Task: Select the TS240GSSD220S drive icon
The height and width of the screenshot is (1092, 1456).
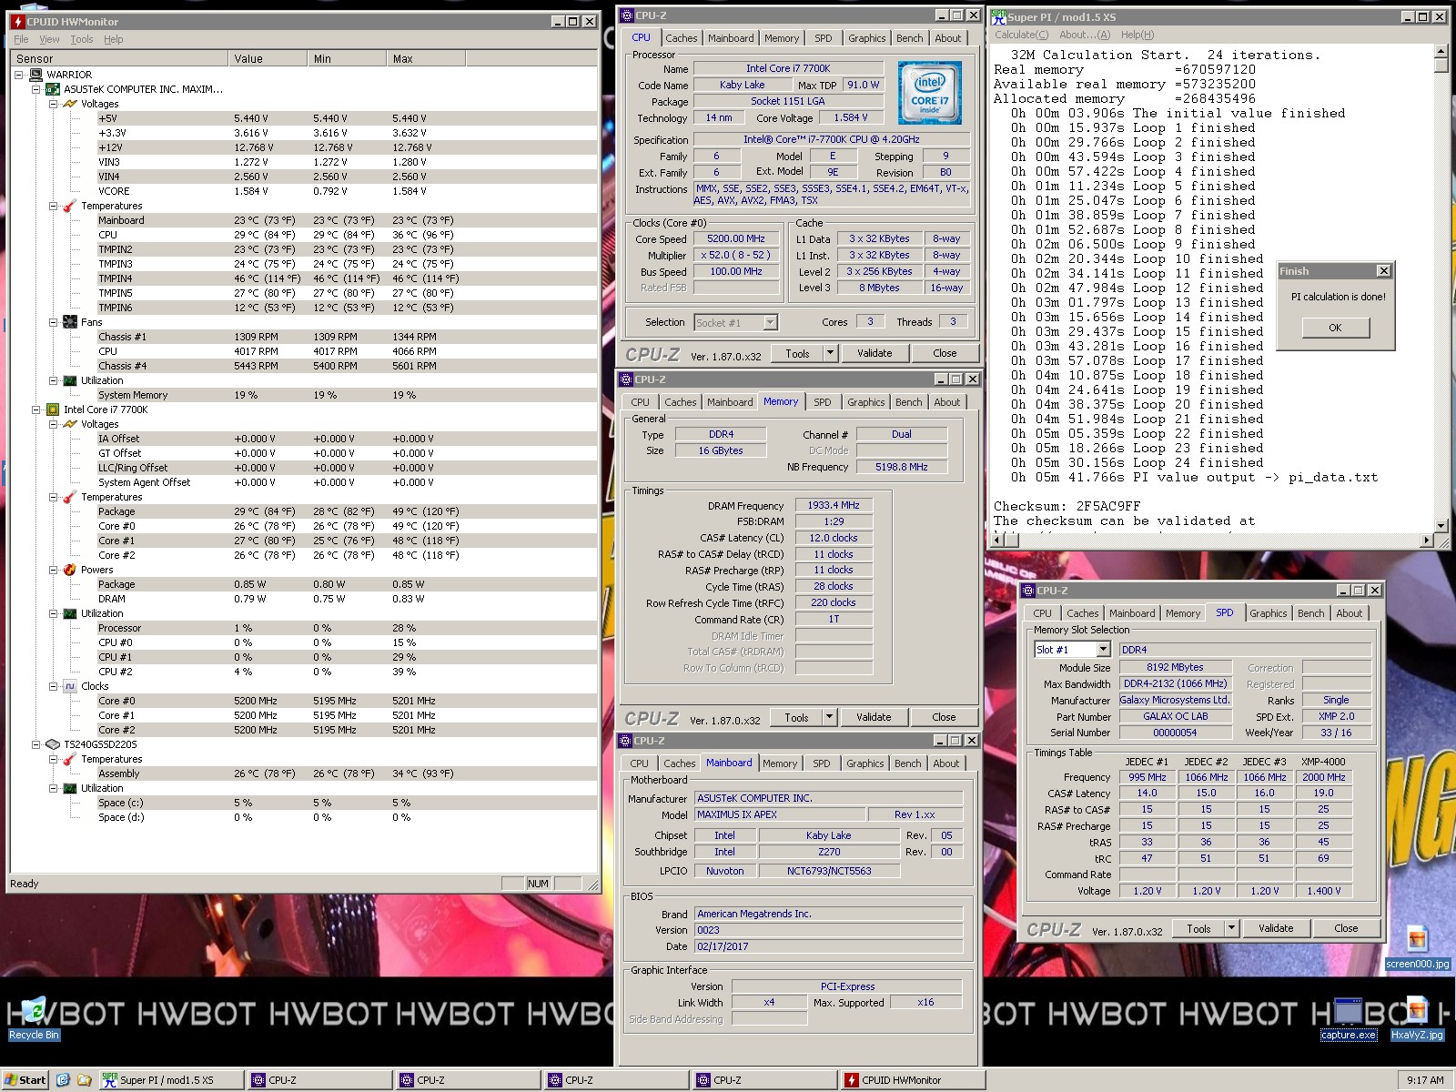Action: tap(53, 744)
